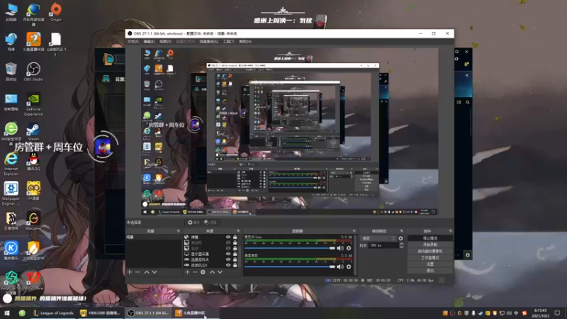Image resolution: width=567 pixels, height=319 pixels.
Task: Open the Internet Explorer desktop icon
Action: pyautogui.click(x=11, y=164)
